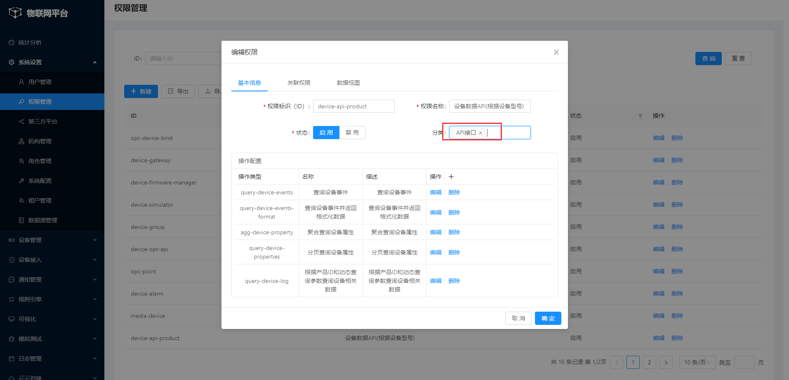
Task: Click the 可视化 monitor icon
Action: 12,319
